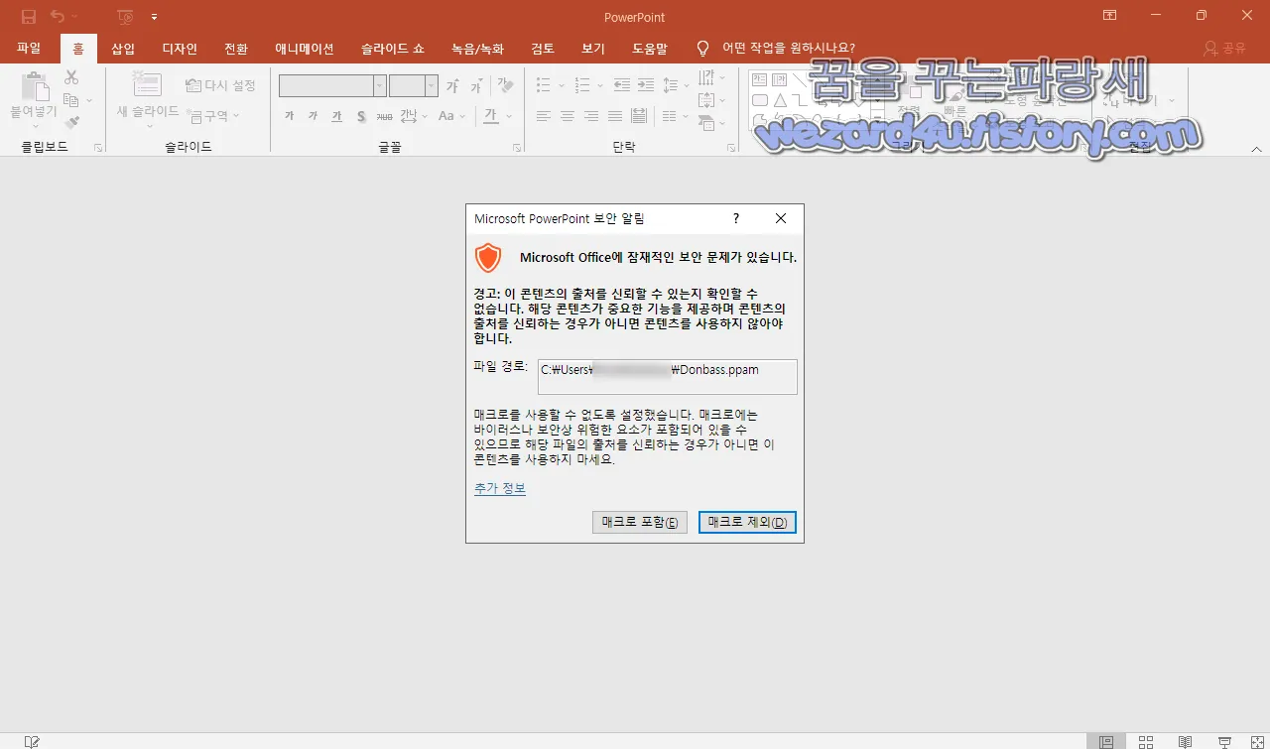Switch to the 디자인 design tab
The image size is (1270, 749).
pyautogui.click(x=180, y=48)
